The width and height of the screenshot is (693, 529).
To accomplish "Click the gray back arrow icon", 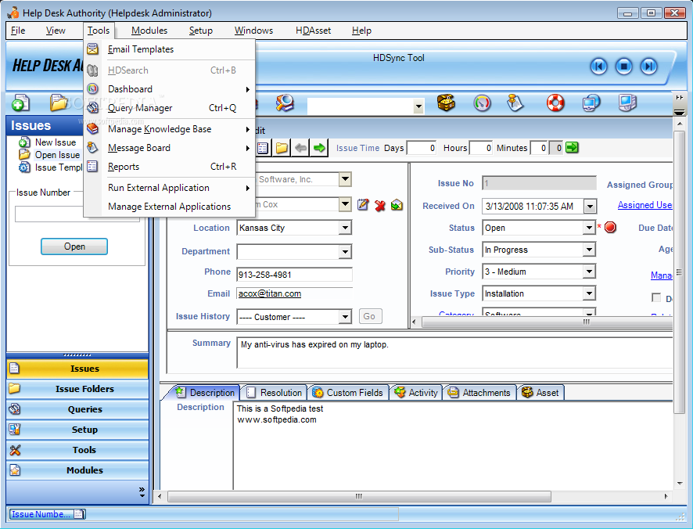I will 300,148.
